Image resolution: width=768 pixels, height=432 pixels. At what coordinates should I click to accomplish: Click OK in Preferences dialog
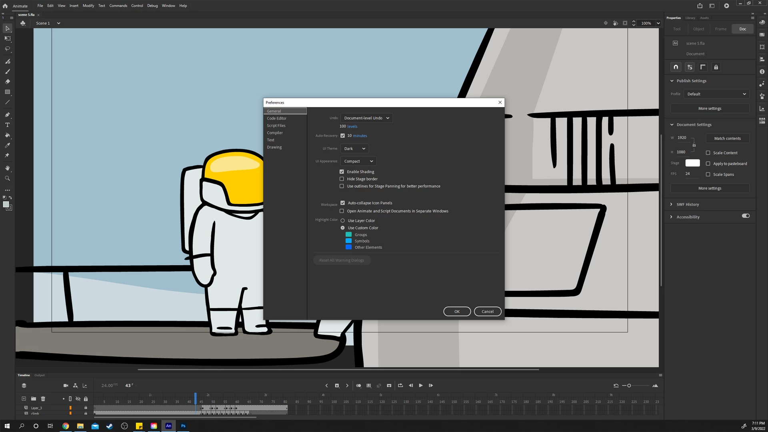(x=457, y=312)
